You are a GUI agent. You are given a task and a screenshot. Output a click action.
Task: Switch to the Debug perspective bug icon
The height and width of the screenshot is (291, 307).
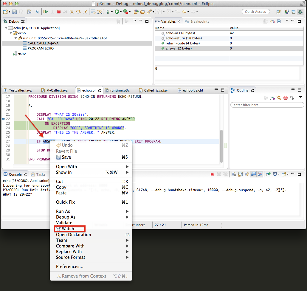300,12
